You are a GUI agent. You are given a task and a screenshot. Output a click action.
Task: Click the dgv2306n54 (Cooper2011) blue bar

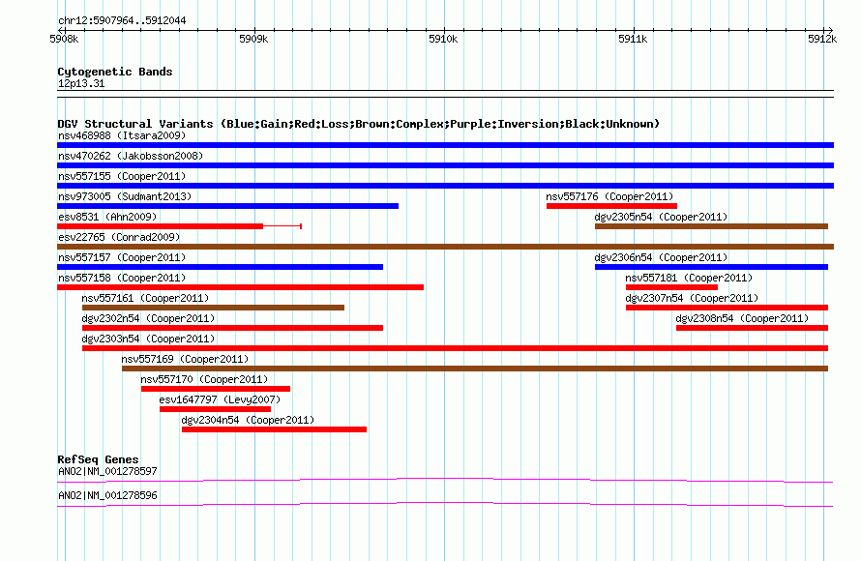(711, 267)
